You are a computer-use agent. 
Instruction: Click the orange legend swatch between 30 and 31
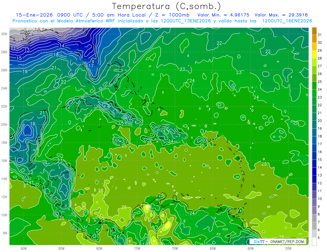click(x=314, y=39)
